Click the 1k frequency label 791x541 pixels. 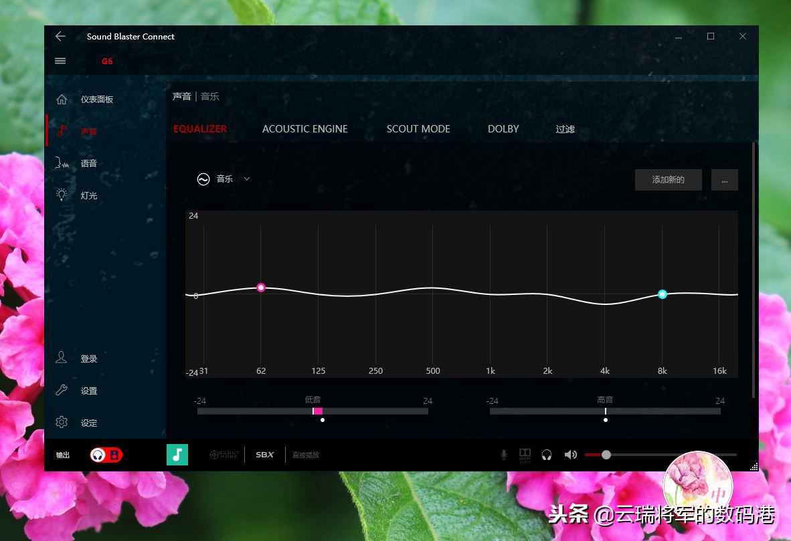pos(491,371)
